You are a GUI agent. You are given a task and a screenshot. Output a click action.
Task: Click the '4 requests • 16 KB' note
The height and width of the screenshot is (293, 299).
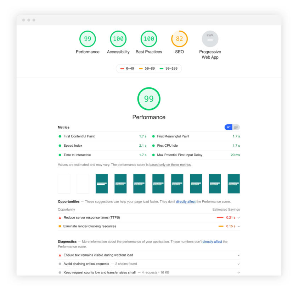[x=156, y=272]
